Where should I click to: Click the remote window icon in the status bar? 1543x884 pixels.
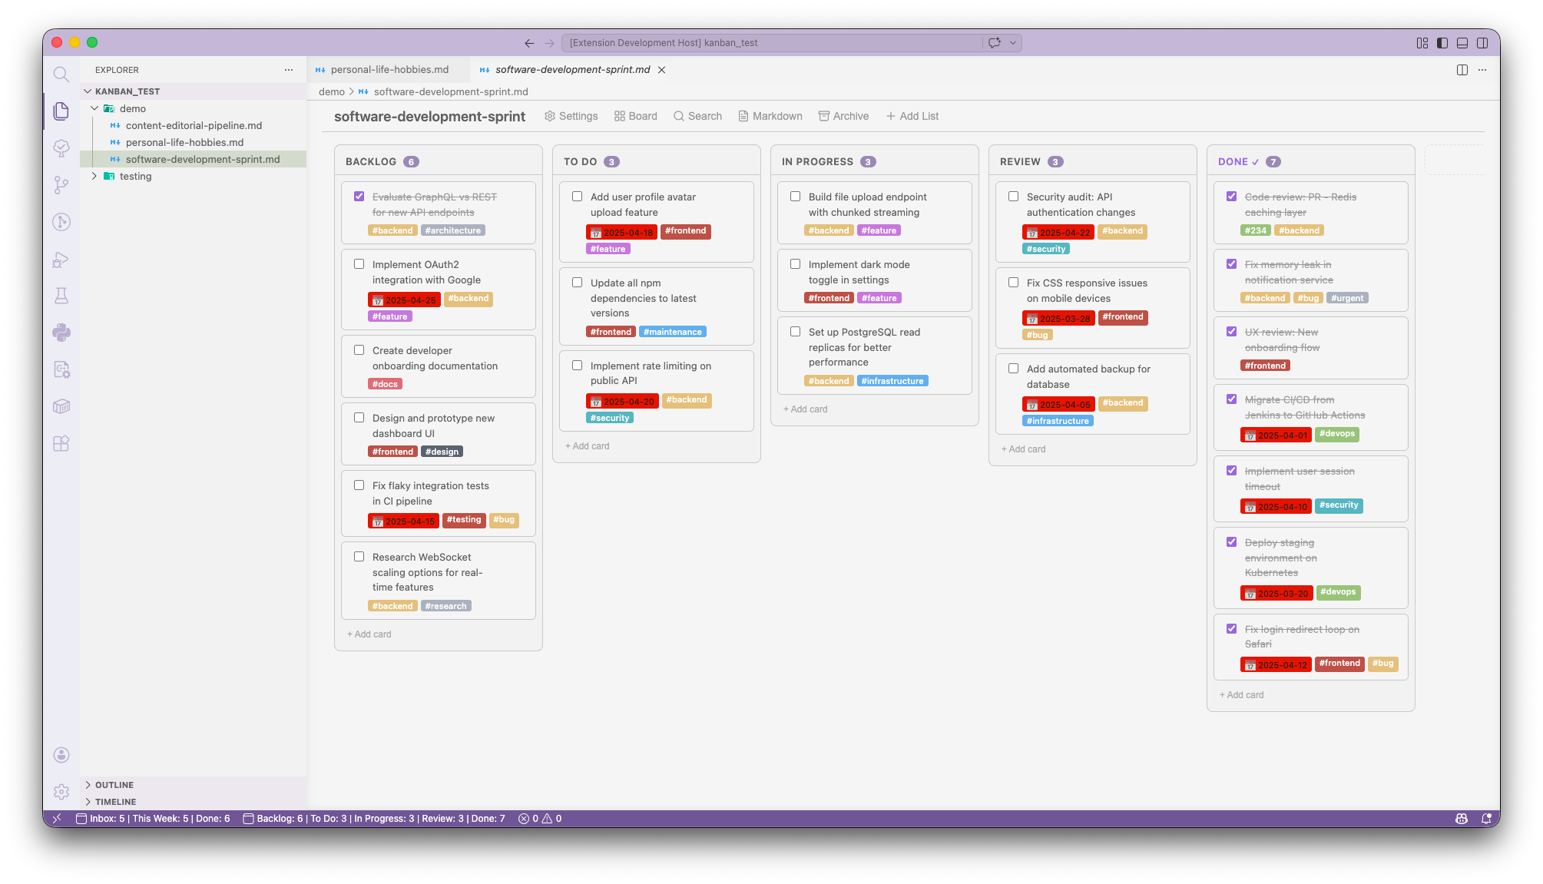click(x=57, y=818)
